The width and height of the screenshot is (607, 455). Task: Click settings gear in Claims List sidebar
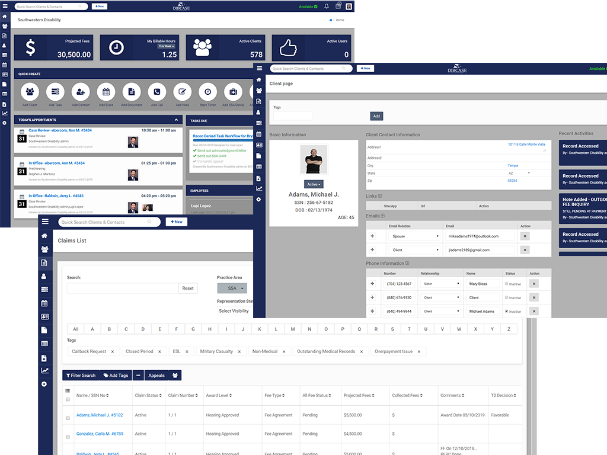coord(44,384)
